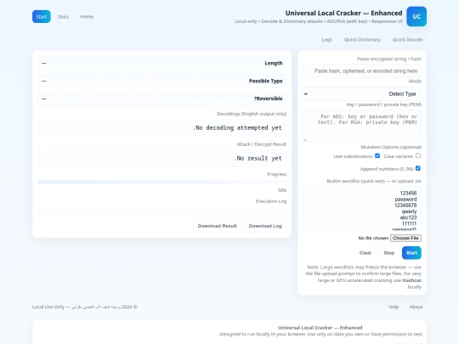Click the UC logo badge
459x344 pixels.
[416, 16]
